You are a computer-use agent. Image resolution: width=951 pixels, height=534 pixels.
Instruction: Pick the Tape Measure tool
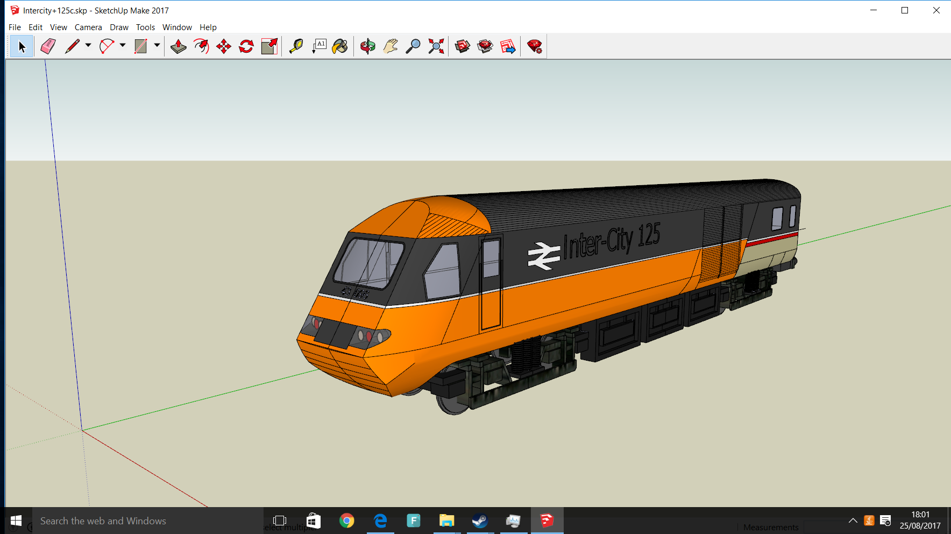click(296, 46)
